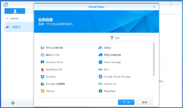The height and width of the screenshot is (108, 183).
Task: Click the 下一步 button
Action: (x=126, y=102)
